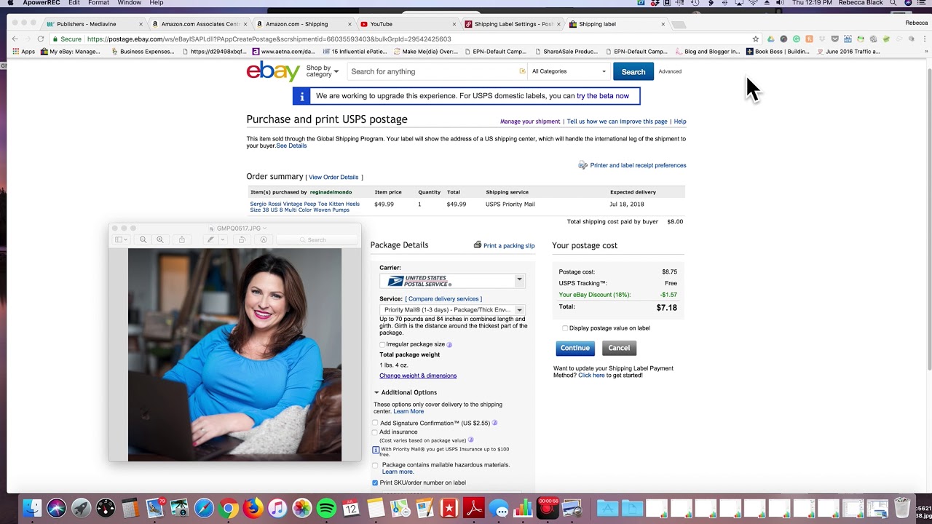
Task: Click the try the beta now link
Action: coord(603,96)
